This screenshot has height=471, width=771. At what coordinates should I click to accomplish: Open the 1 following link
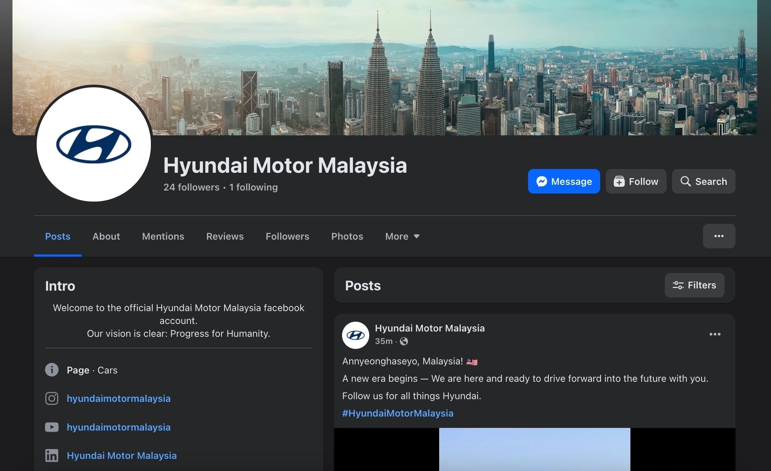tap(253, 187)
